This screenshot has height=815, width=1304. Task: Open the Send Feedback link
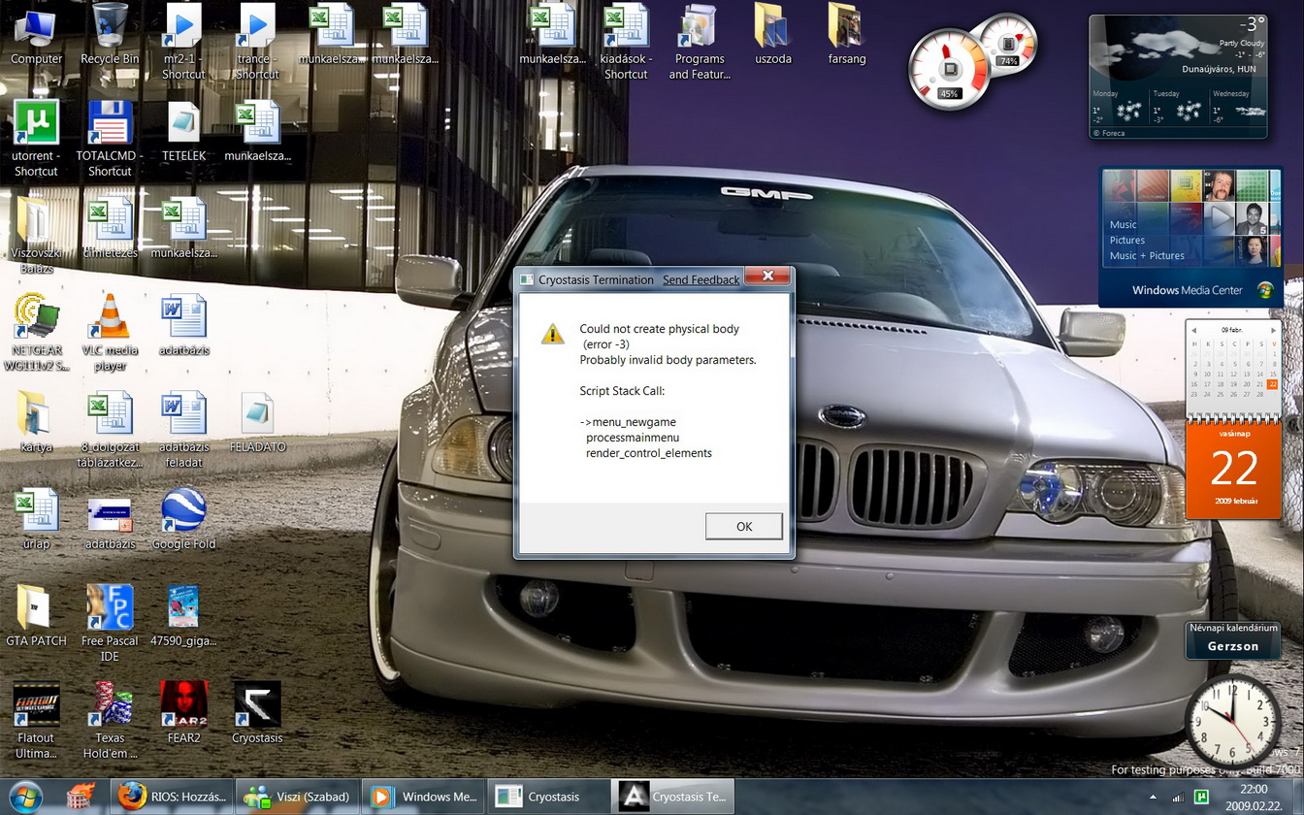click(701, 279)
